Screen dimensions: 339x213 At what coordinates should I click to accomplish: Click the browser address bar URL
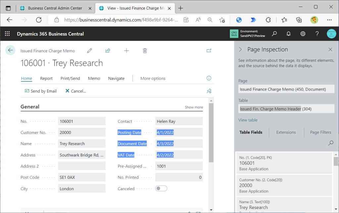pyautogui.click(x=121, y=20)
